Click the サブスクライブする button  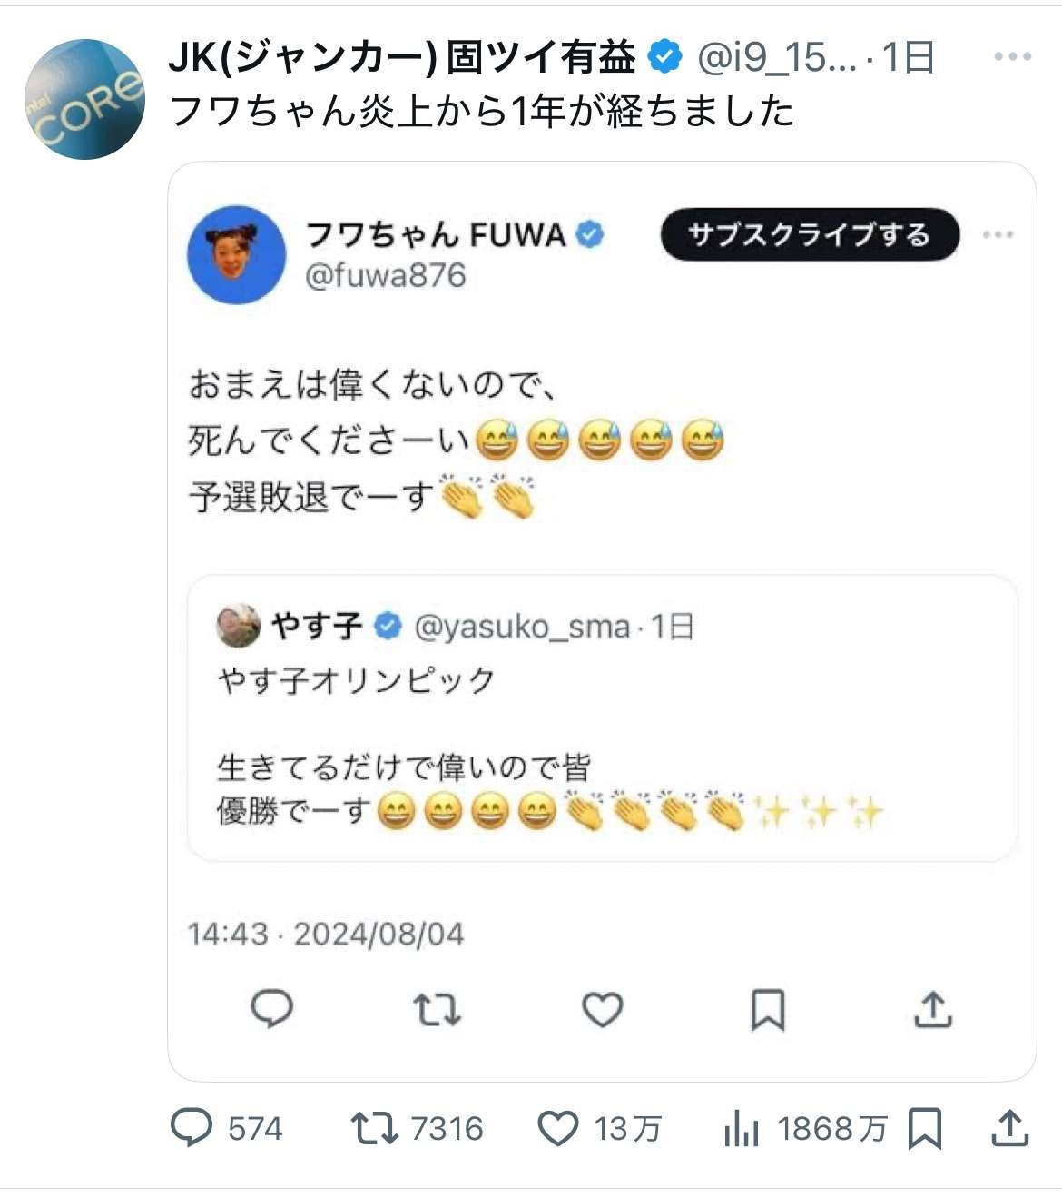pos(809,235)
